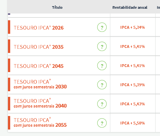This screenshot has width=160, height=136.
Task: Show info for IPCA+ juros semestrais 2040
Action: pos(102,104)
